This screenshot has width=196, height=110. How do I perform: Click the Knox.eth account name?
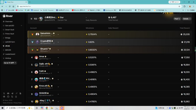tap(43, 86)
